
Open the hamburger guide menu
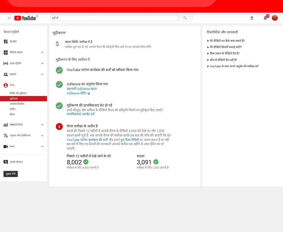pos(9,18)
